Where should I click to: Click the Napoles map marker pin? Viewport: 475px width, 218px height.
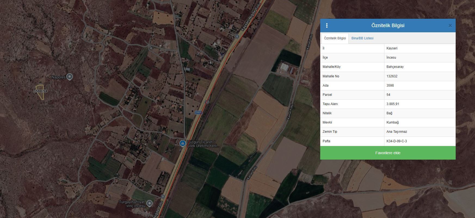[x=70, y=77]
